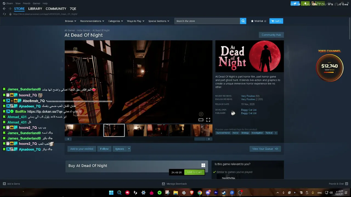The width and height of the screenshot is (351, 197).
Task: Click View Your Queue
Action: point(265,149)
